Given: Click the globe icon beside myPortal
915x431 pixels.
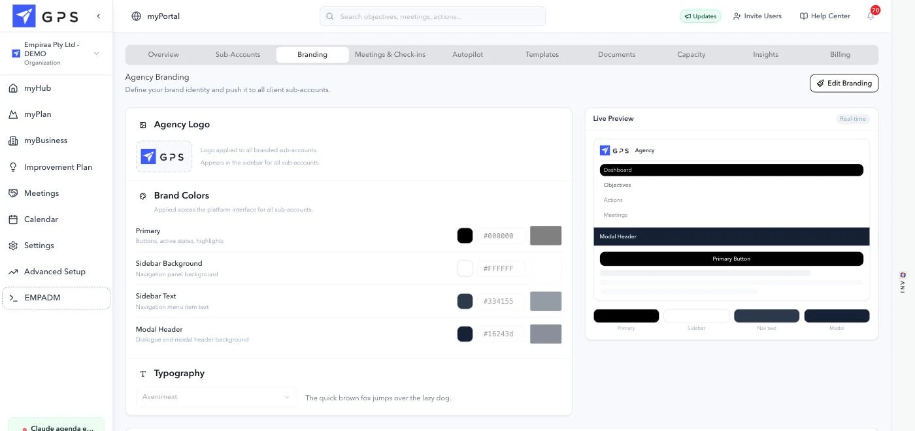Looking at the screenshot, I should click(x=136, y=16).
